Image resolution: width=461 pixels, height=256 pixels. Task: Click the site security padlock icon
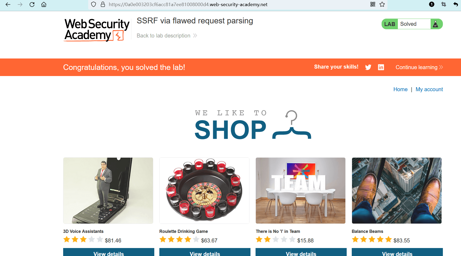103,5
